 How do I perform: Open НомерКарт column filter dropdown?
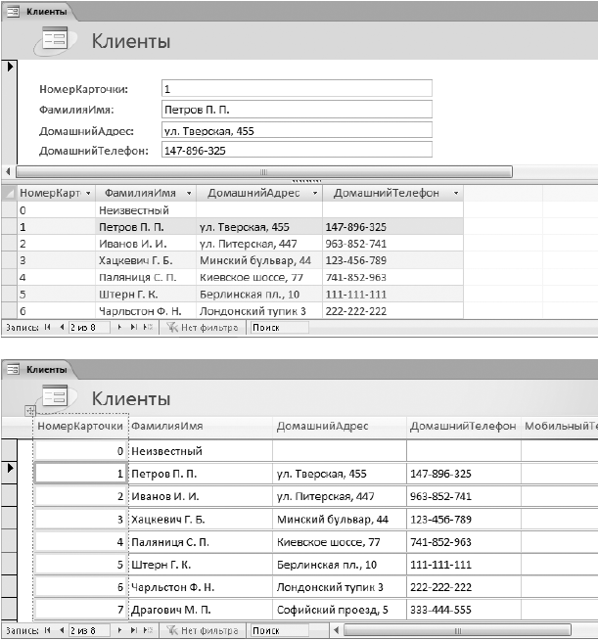coord(89,194)
